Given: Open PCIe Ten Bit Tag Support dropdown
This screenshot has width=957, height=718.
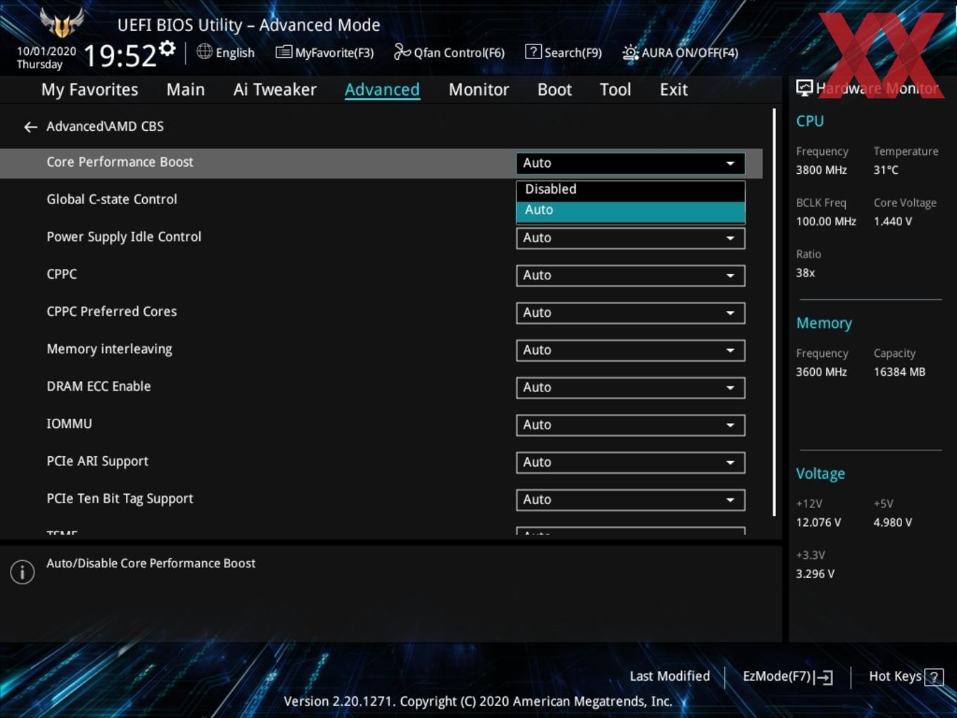Looking at the screenshot, I should [x=630, y=499].
